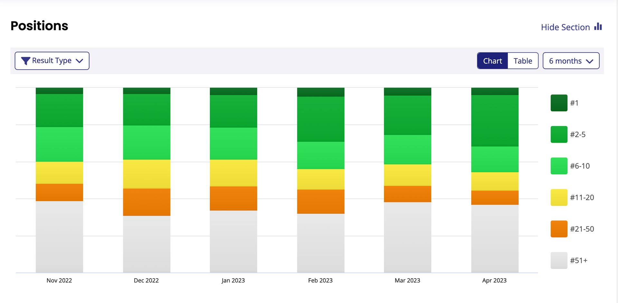
Task: Toggle the #11-20 yellow legend swatch
Action: tap(559, 197)
